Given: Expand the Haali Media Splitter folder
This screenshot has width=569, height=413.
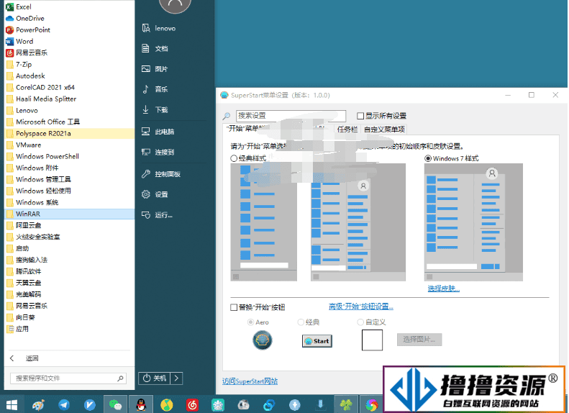Looking at the screenshot, I should [69, 99].
